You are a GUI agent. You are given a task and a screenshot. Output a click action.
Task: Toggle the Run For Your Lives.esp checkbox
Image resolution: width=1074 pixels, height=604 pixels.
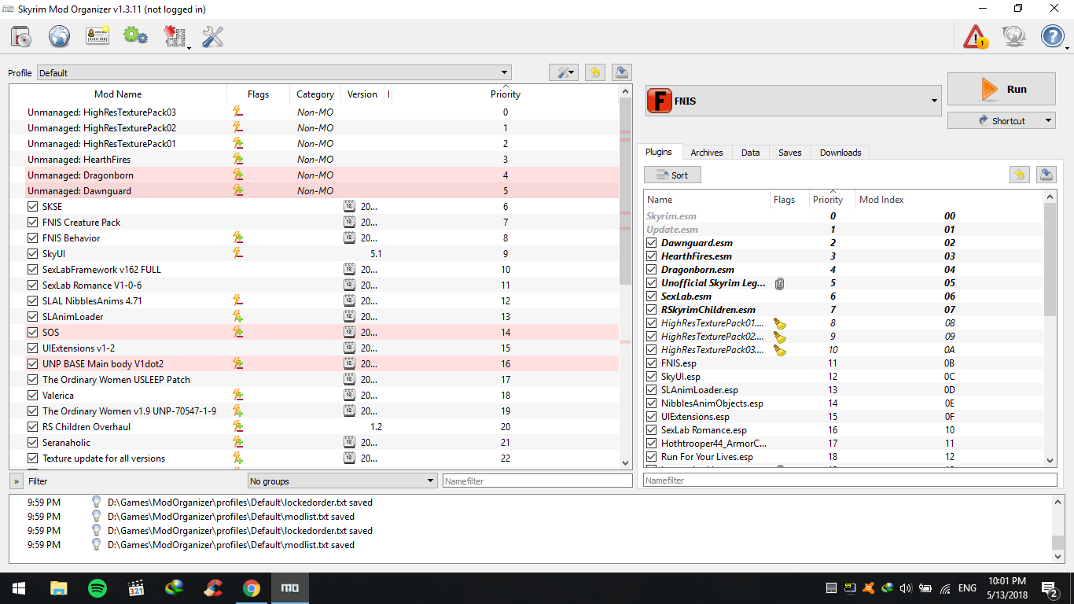point(651,457)
